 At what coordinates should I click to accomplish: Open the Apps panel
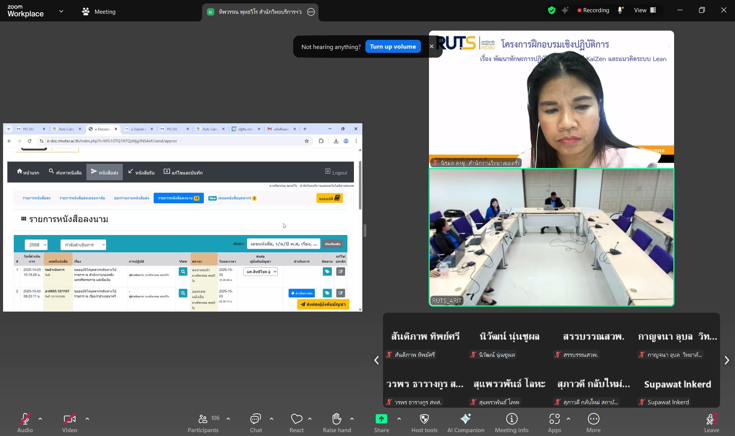554,423
